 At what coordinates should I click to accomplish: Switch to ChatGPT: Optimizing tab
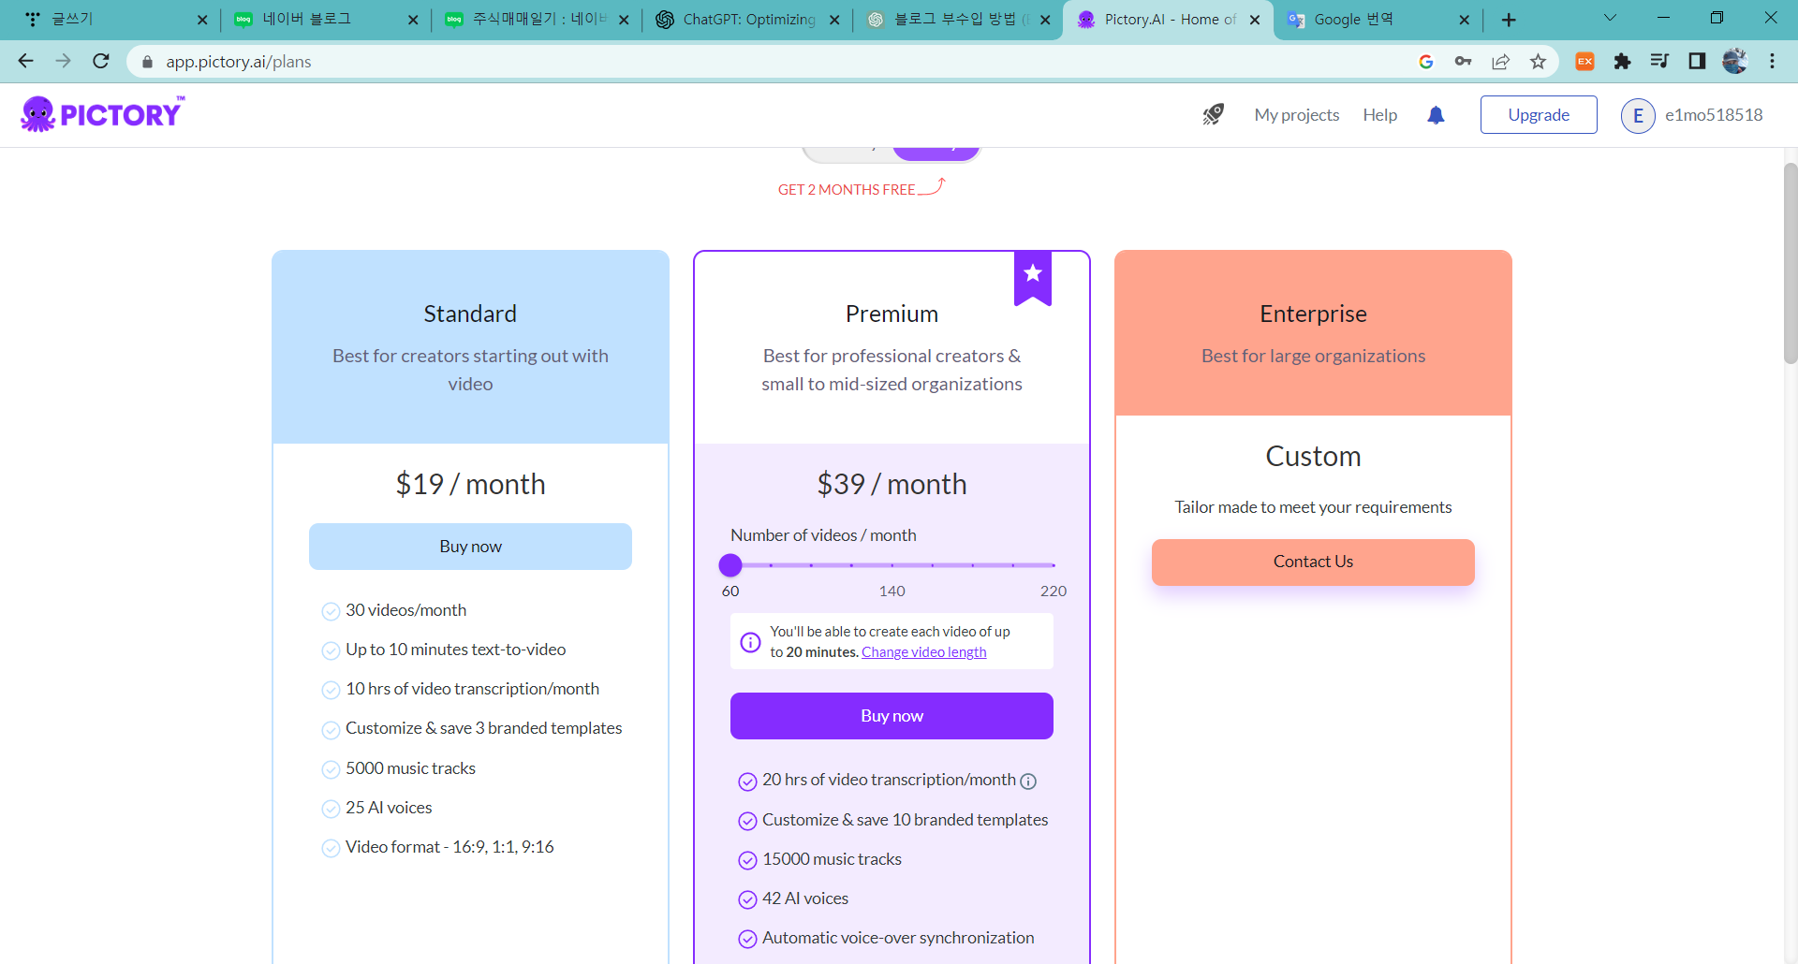(746, 20)
